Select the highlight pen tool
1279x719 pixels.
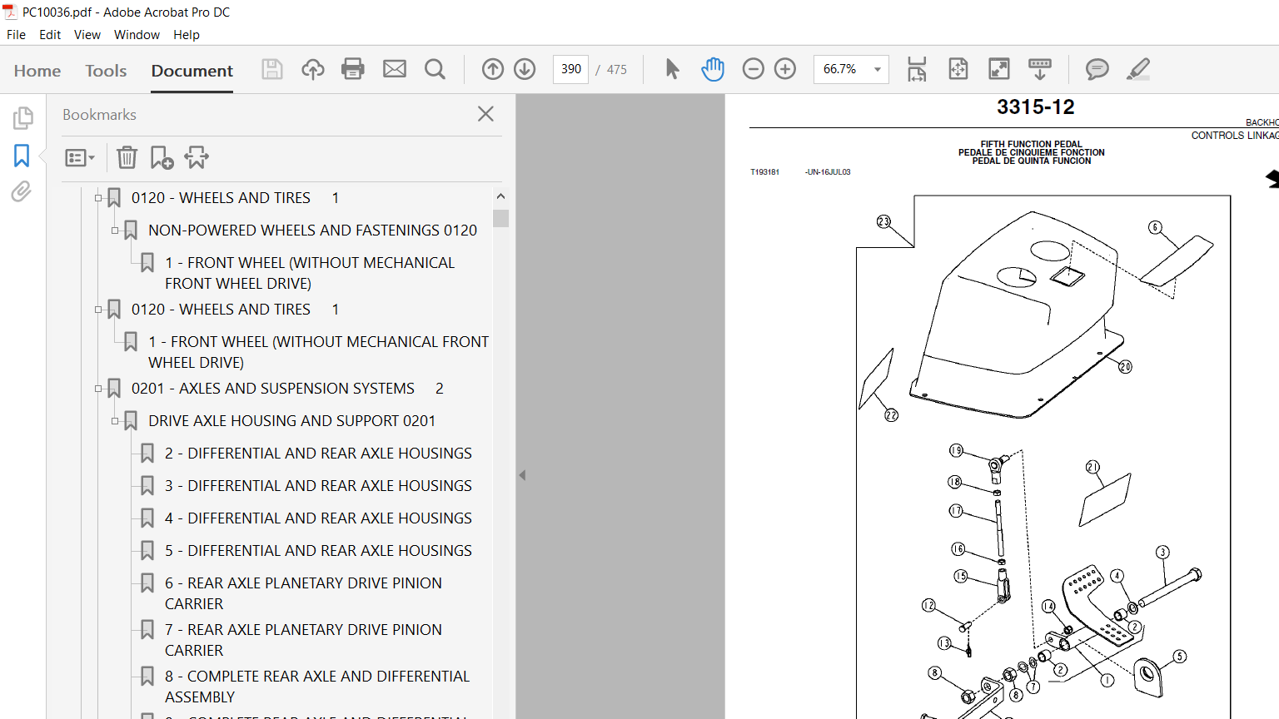1138,69
